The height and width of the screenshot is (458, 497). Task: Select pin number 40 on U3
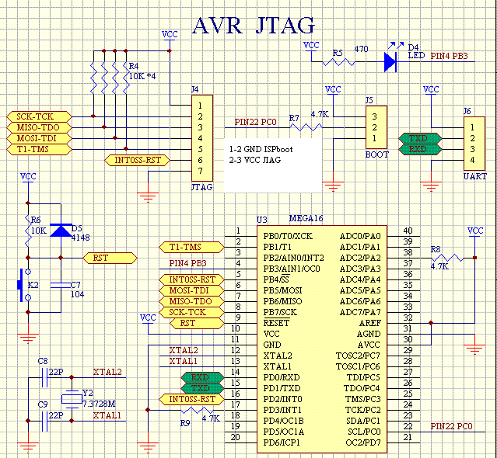tap(408, 231)
